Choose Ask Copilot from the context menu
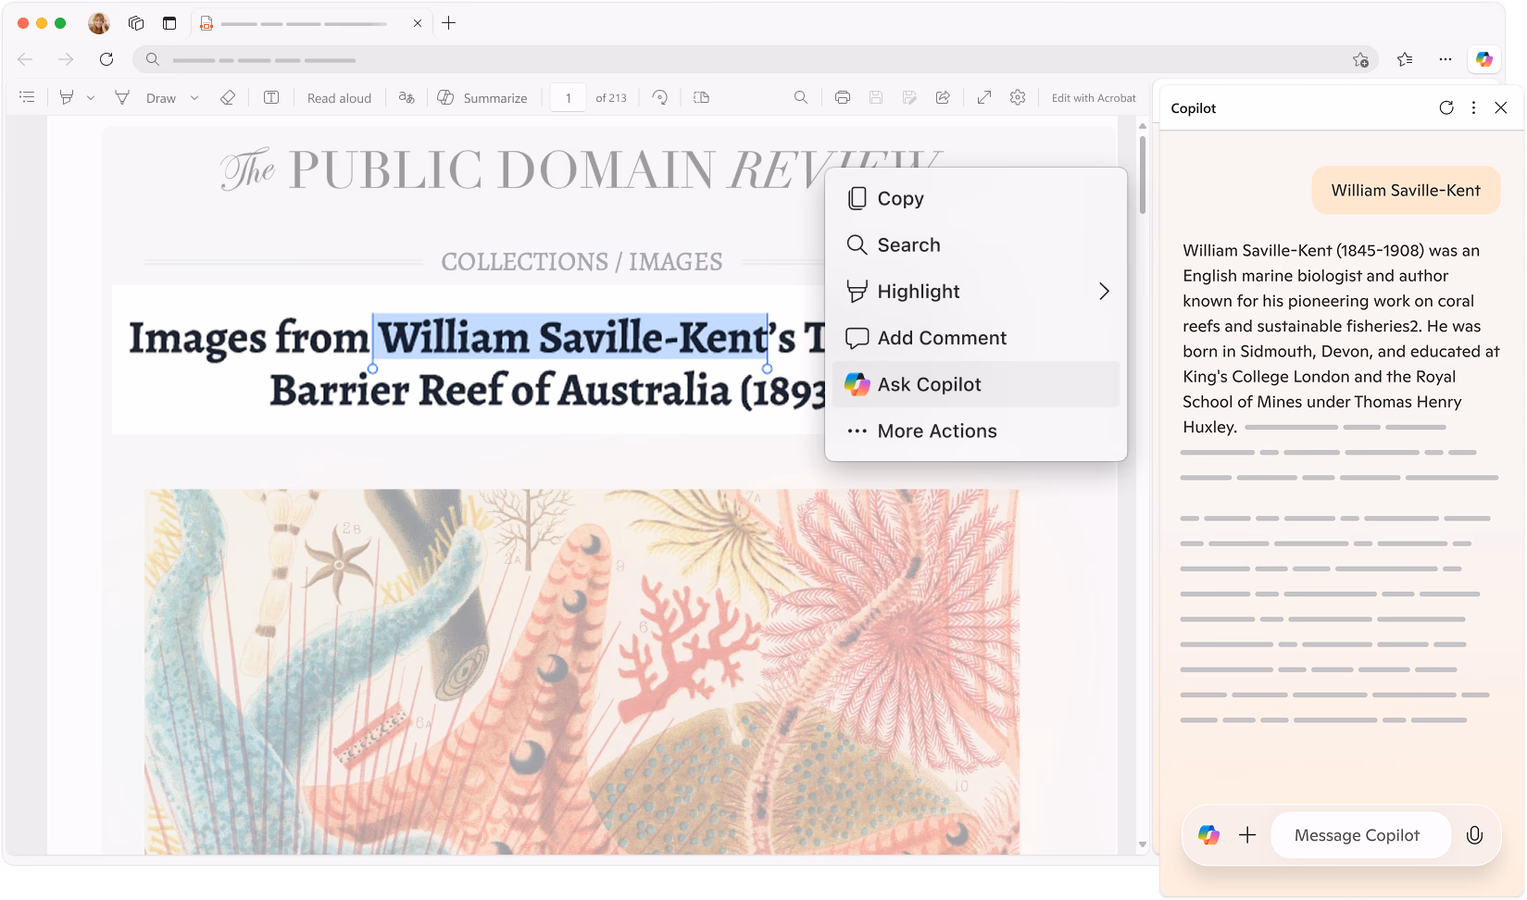This screenshot has height=900, width=1527. tap(976, 384)
